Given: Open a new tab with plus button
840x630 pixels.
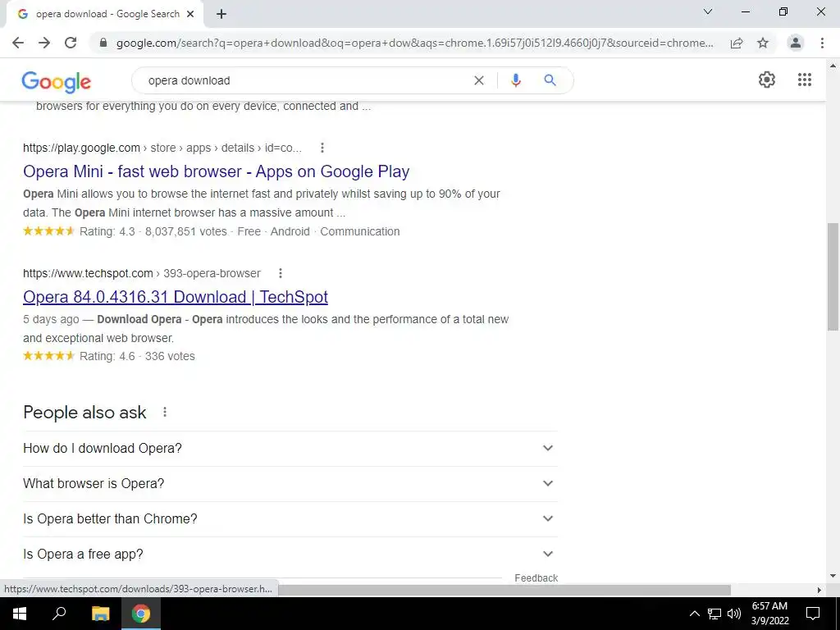Looking at the screenshot, I should 221,15.
